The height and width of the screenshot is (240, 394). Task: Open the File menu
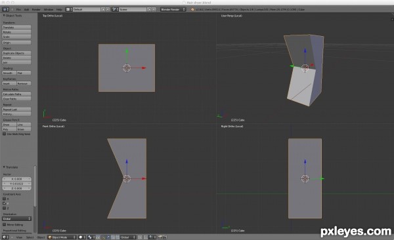click(x=18, y=10)
